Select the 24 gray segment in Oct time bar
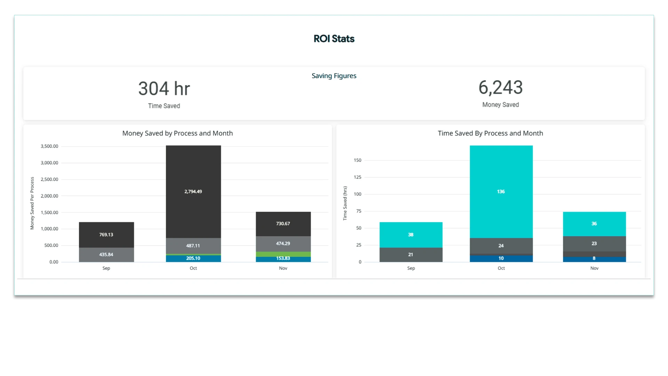The width and height of the screenshot is (668, 376). pyautogui.click(x=501, y=246)
